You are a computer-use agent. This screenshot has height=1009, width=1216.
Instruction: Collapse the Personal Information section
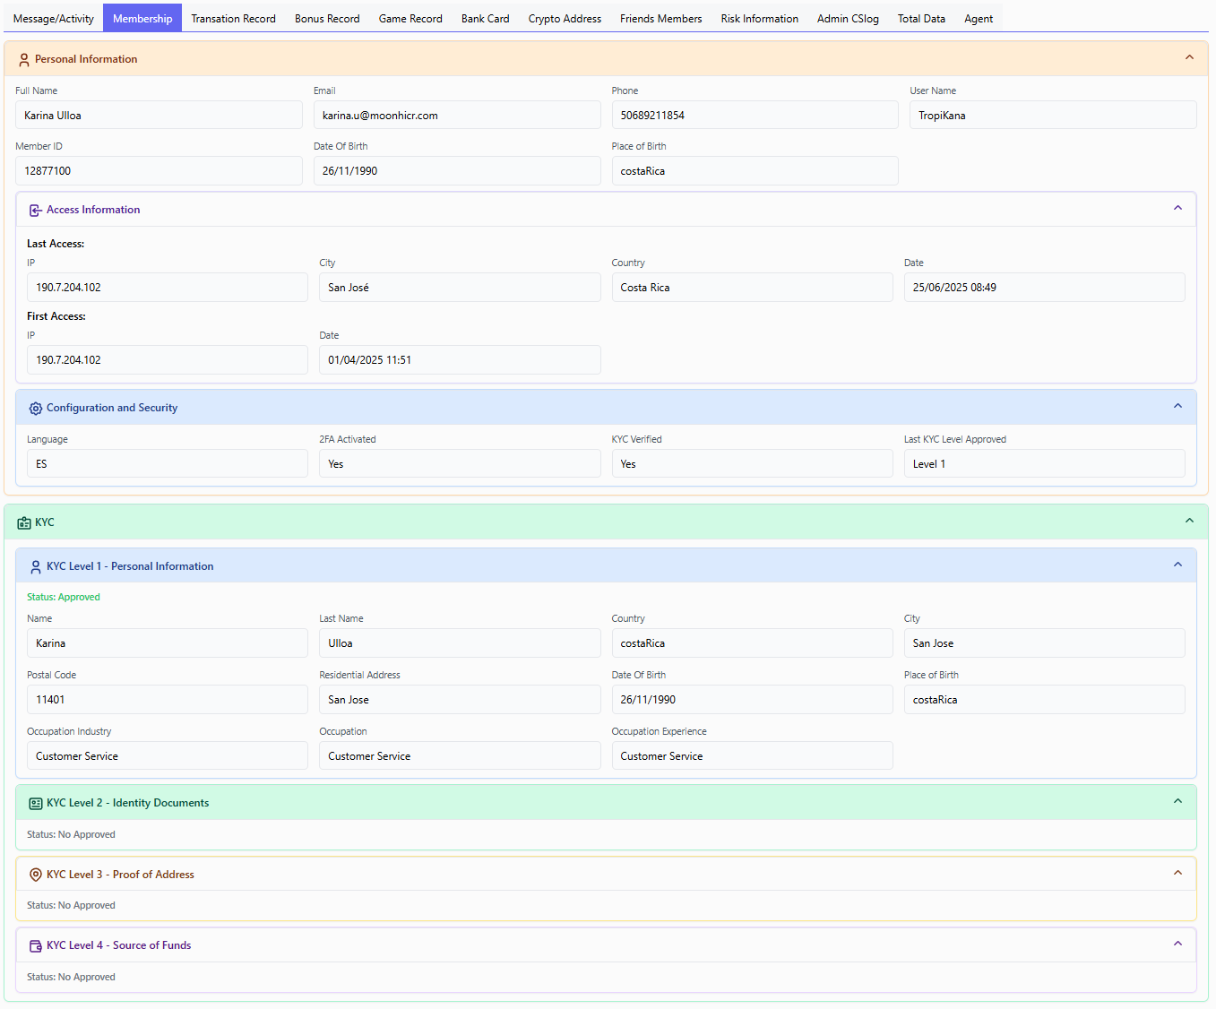point(1189,58)
